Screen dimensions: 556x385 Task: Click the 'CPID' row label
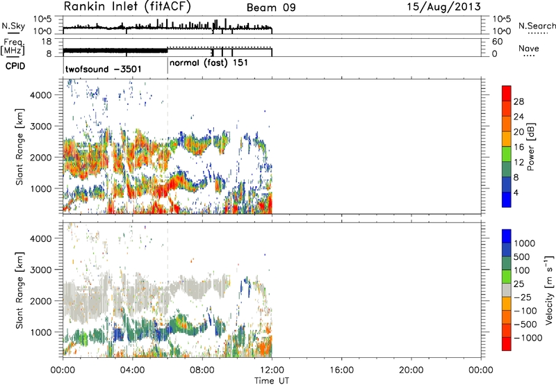click(x=15, y=66)
